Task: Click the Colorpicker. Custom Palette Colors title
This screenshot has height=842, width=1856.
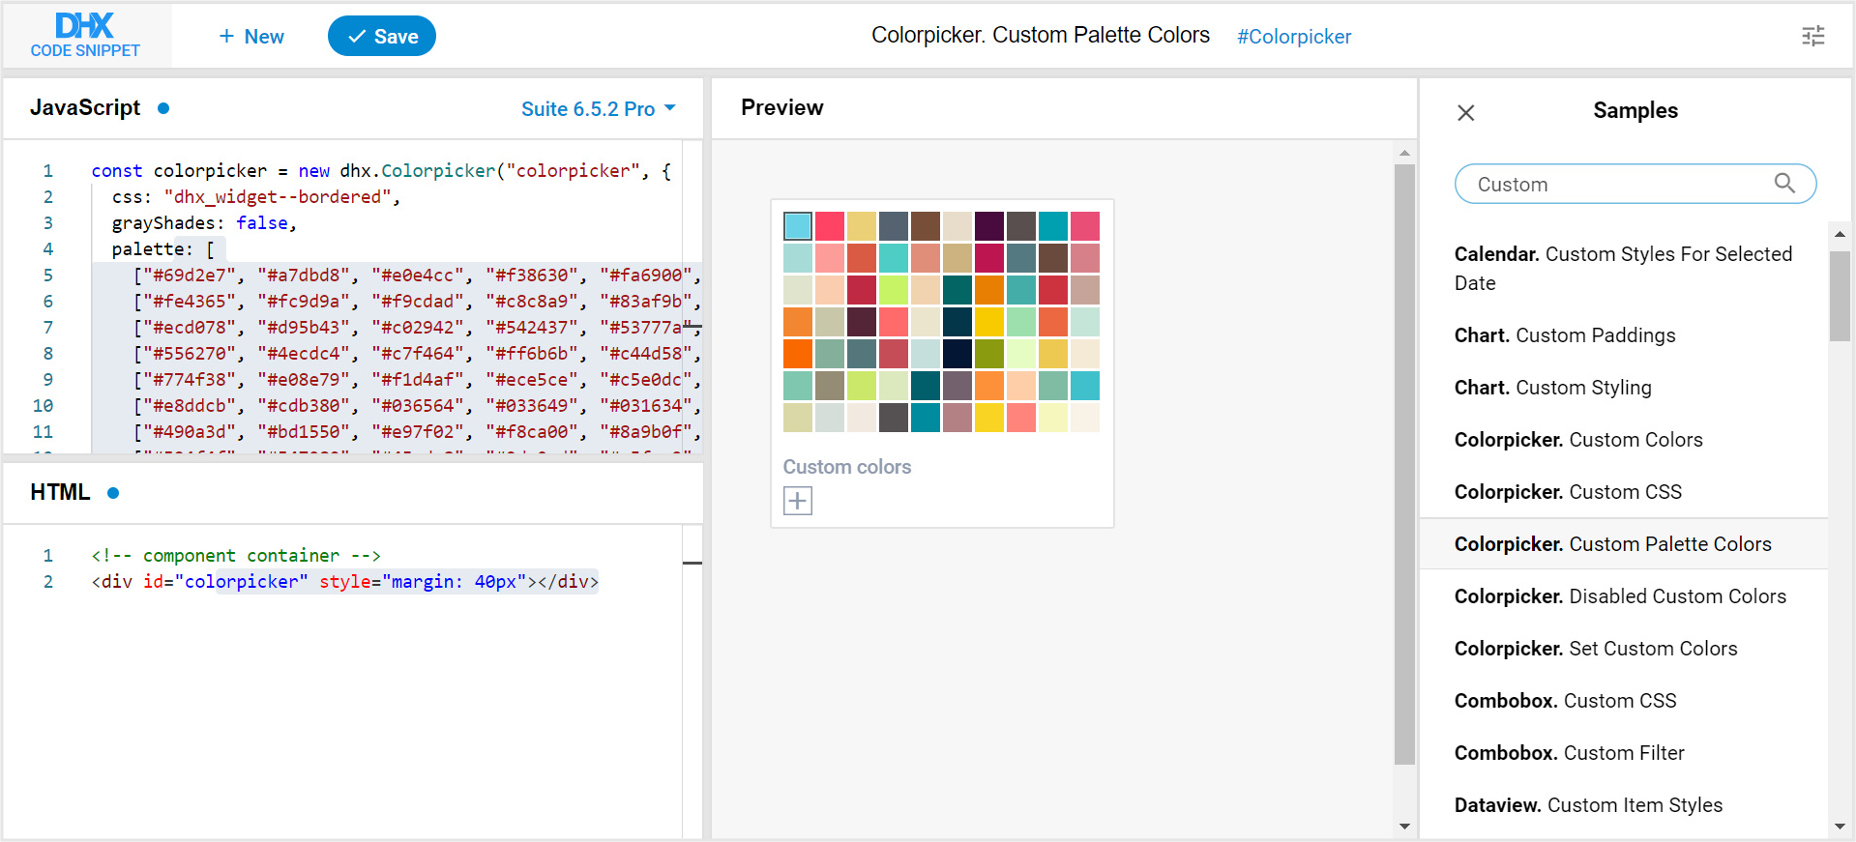Action: tap(1041, 35)
